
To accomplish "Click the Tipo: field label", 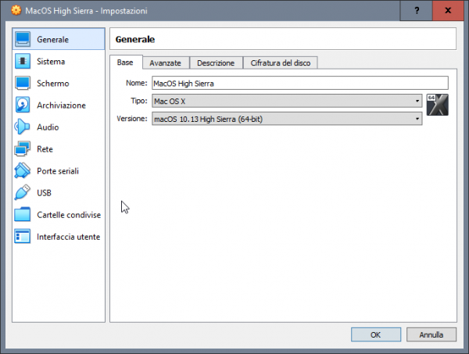I will click(139, 101).
